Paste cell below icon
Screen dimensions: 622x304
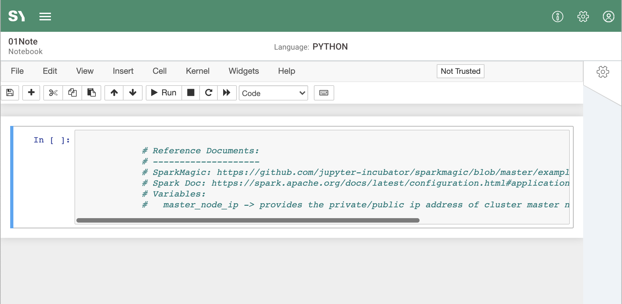coord(91,93)
